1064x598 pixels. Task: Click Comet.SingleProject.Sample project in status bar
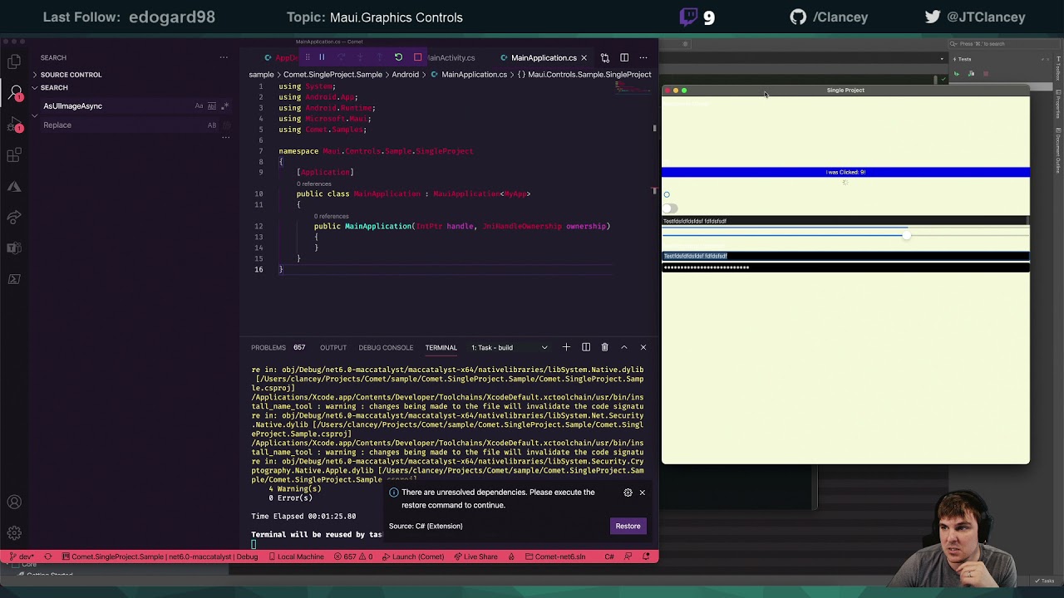click(x=159, y=556)
